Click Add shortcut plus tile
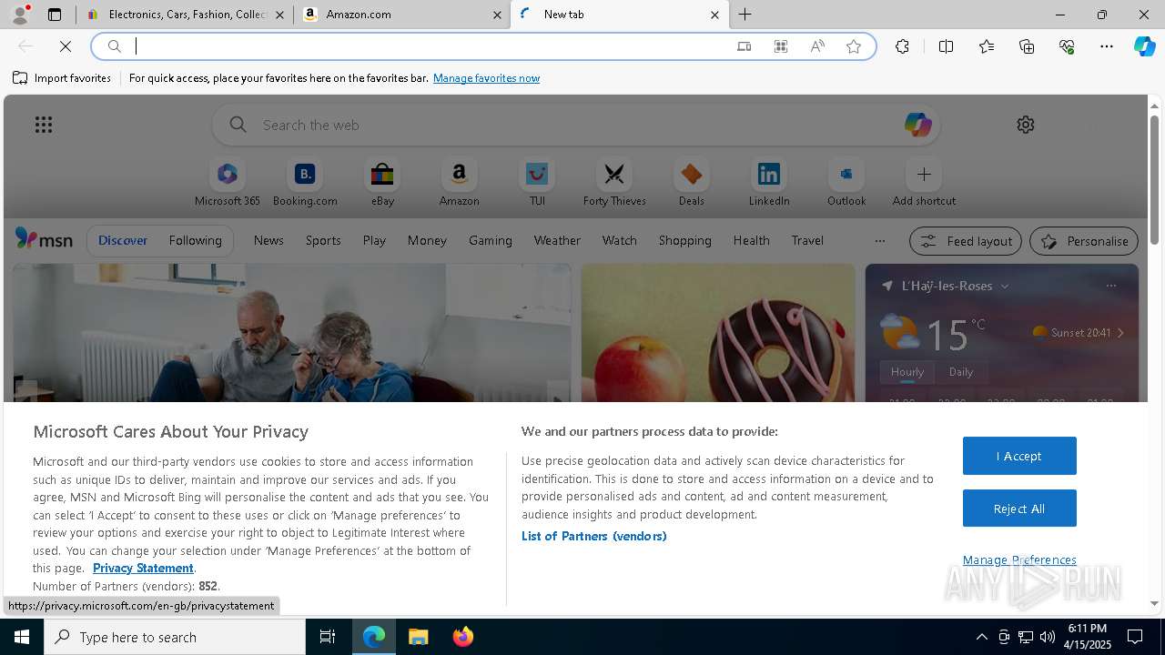The image size is (1165, 655). tap(924, 183)
